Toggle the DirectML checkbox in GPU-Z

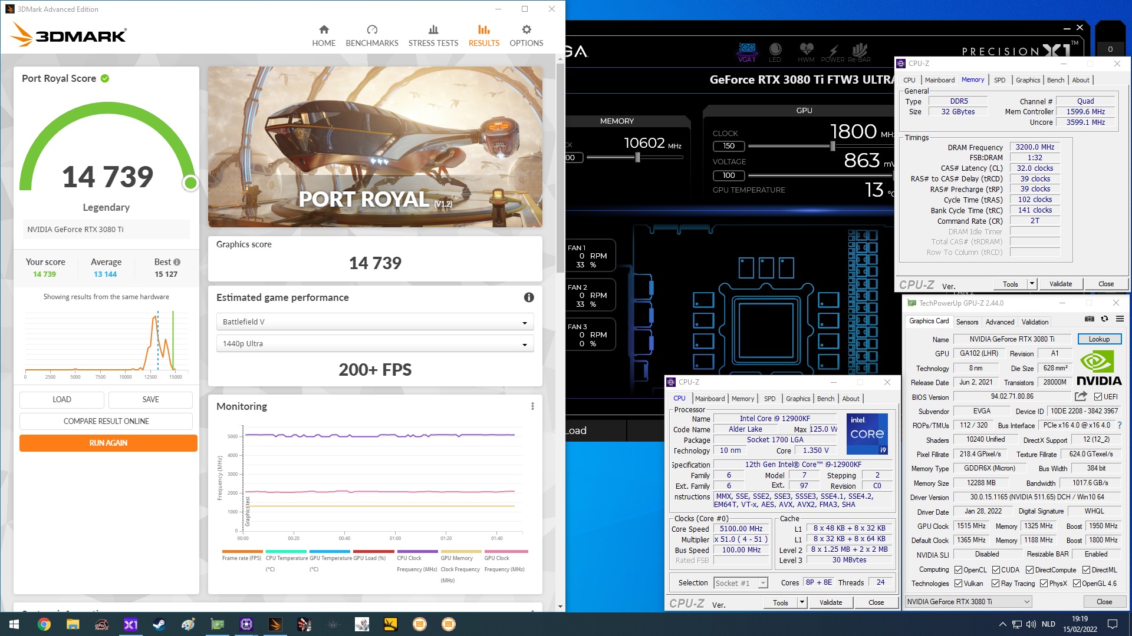1086,570
